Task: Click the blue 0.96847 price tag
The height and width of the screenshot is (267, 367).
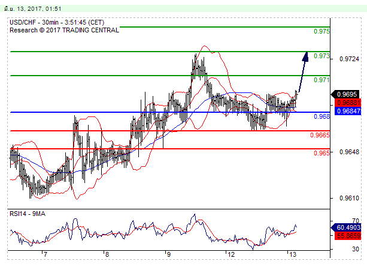Action: coord(348,111)
